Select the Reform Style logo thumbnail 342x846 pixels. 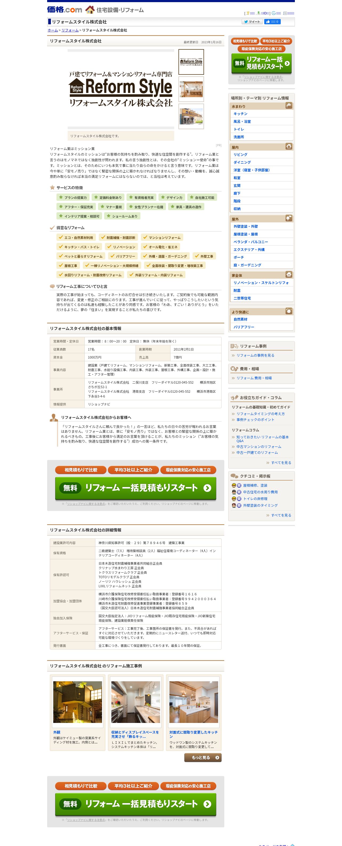[x=191, y=62]
